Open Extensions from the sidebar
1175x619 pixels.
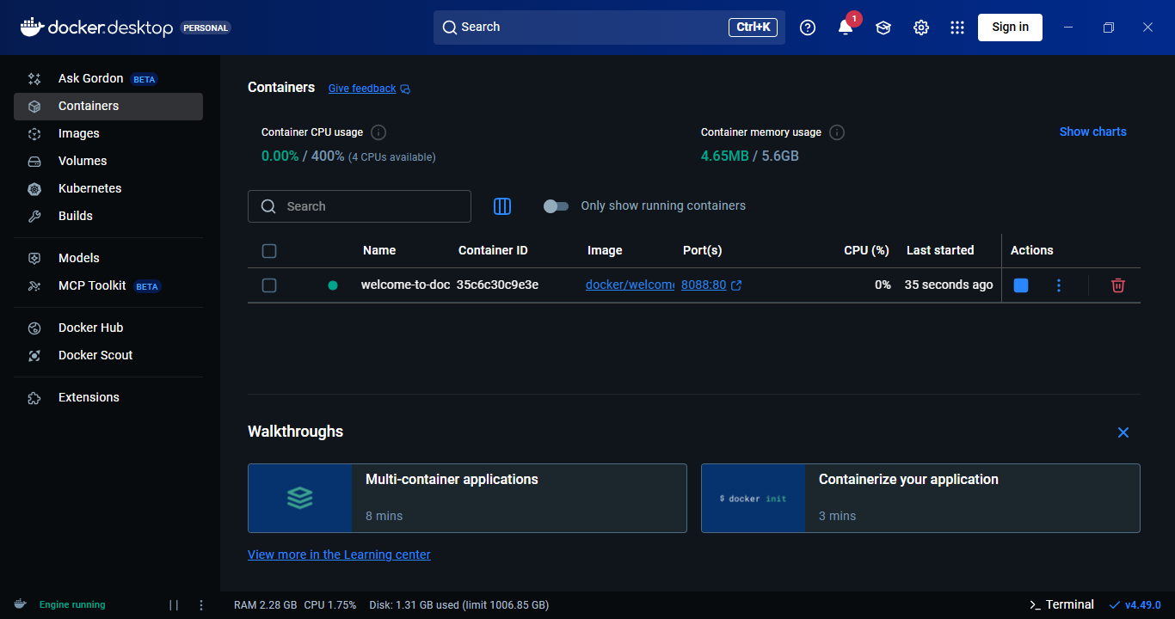[x=89, y=396]
